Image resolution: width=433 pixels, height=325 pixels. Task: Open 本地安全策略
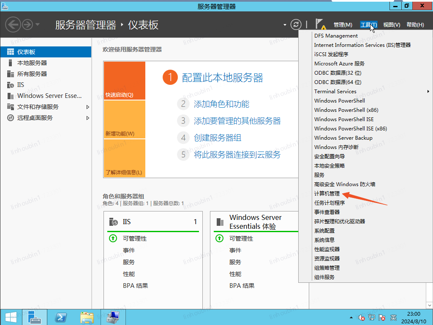pos(330,166)
